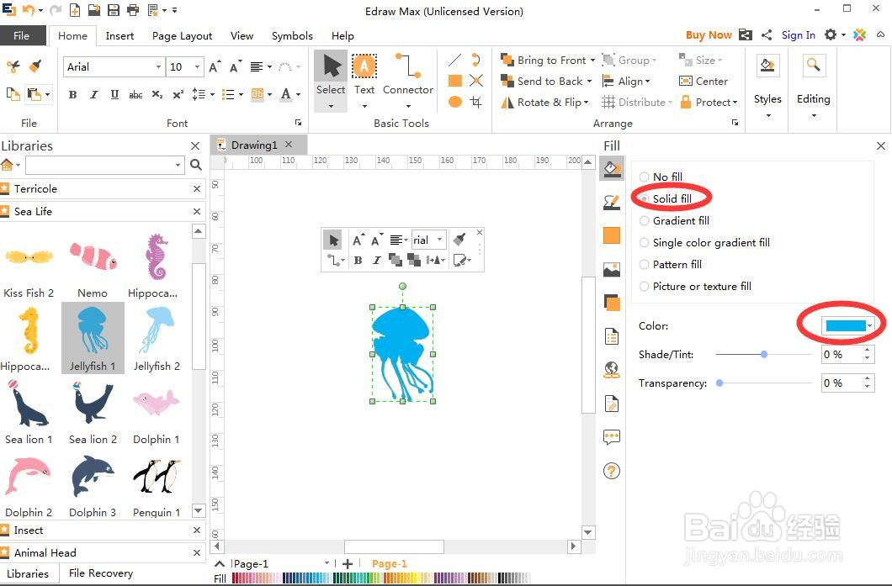This screenshot has height=586, width=892.
Task: Toggle bold formatting in Font group
Action: (x=73, y=94)
